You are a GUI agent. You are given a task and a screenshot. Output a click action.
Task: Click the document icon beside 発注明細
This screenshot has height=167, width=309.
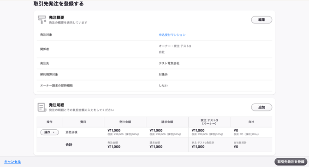click(x=42, y=107)
